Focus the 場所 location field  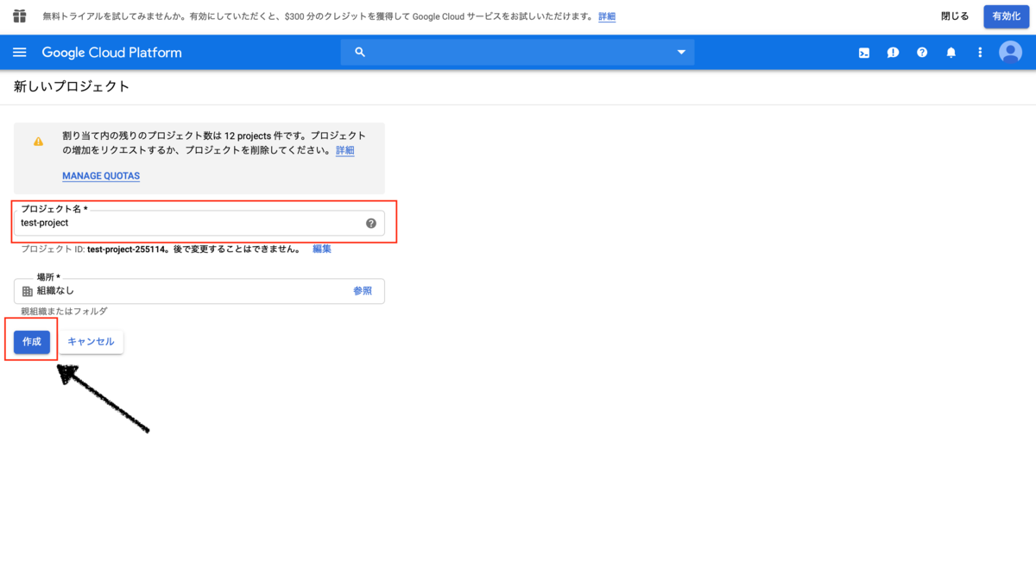(199, 291)
